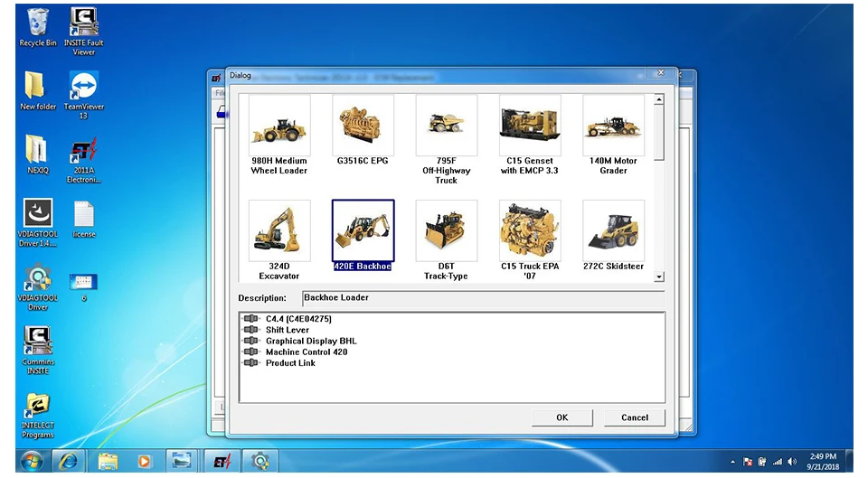Open the media player taskbar icon
Screen dimensions: 868x478
tap(144, 461)
